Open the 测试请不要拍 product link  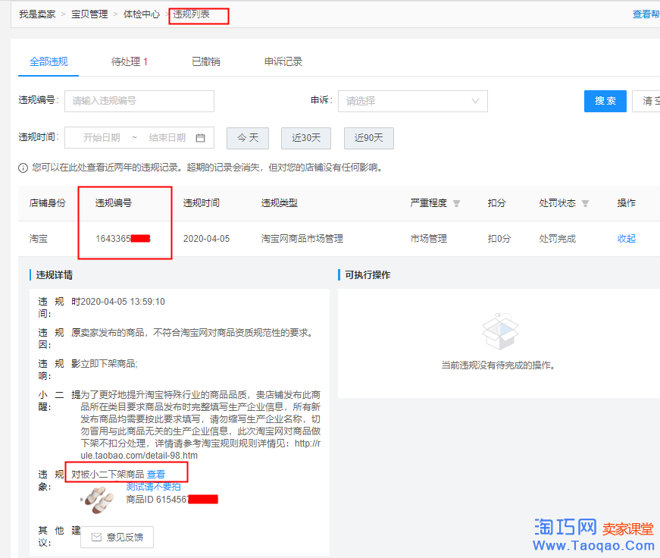153,487
